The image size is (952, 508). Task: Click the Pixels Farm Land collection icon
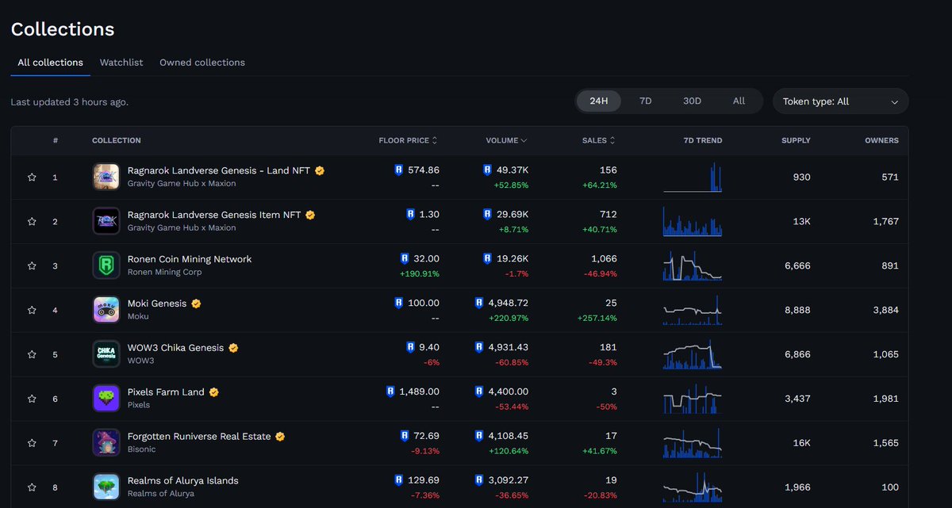click(106, 399)
